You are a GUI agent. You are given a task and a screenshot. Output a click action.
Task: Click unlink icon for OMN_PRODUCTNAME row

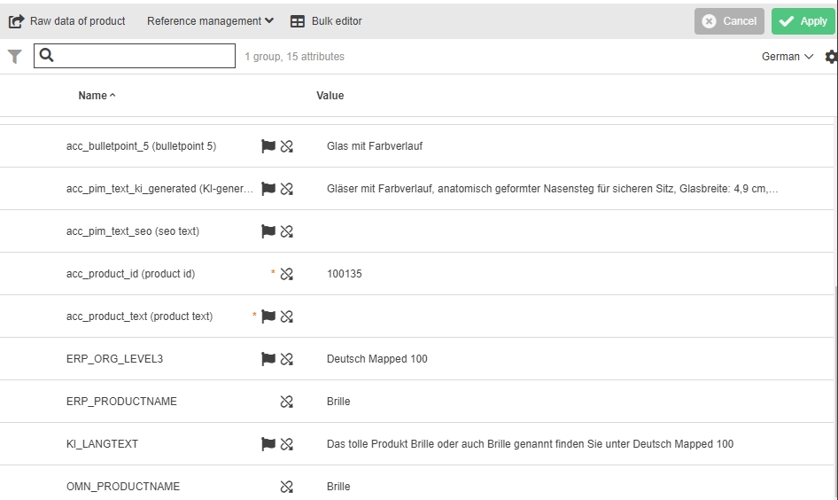click(286, 487)
